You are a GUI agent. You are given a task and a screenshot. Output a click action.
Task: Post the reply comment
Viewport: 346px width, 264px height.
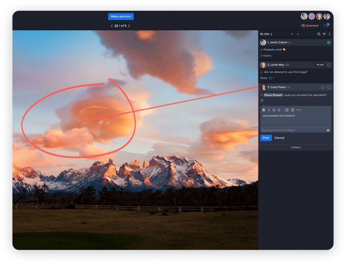pyautogui.click(x=266, y=138)
